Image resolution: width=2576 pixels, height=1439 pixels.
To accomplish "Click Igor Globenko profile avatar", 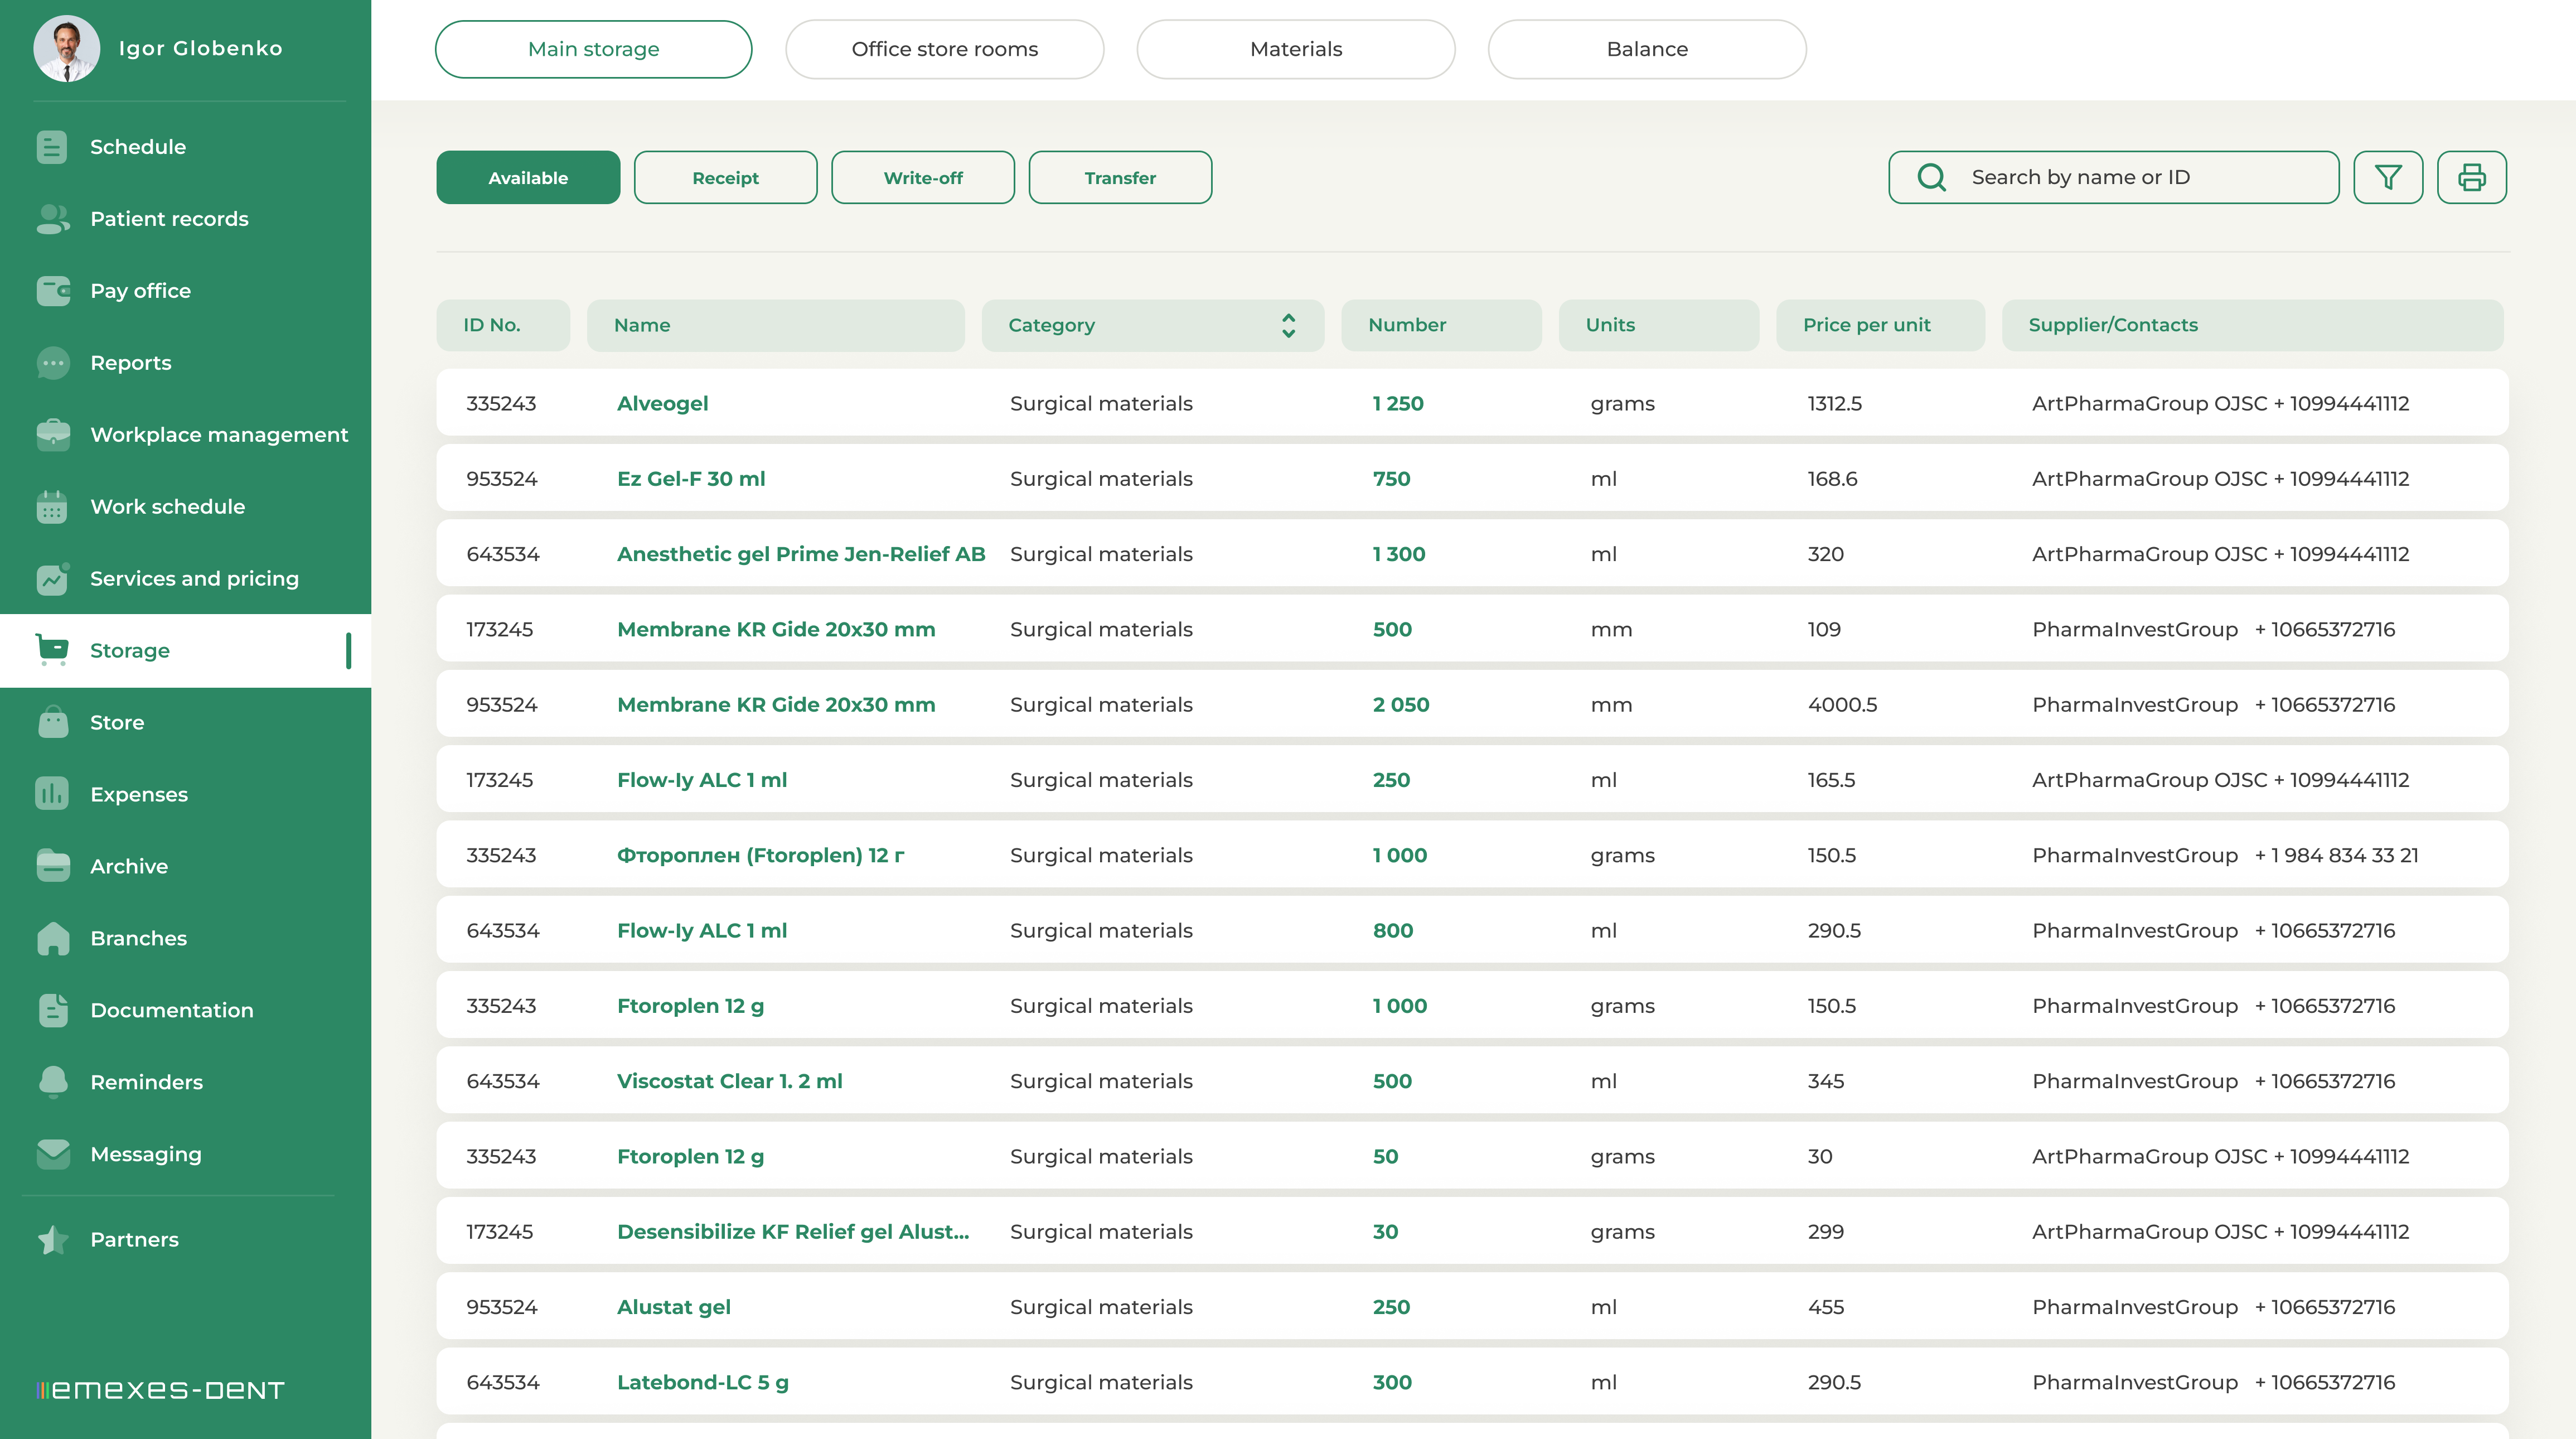I will pos(66,48).
